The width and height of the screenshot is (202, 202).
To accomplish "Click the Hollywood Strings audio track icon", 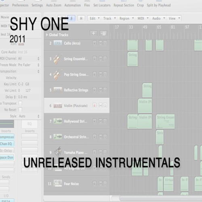I will tap(58, 121).
